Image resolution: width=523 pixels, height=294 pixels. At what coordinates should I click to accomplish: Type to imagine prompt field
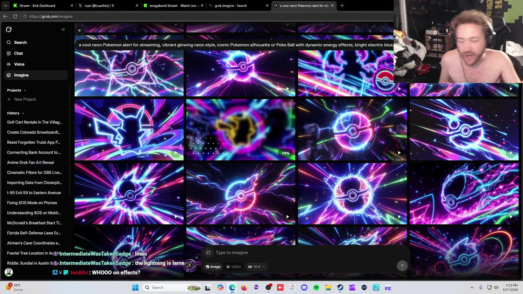click(304, 253)
